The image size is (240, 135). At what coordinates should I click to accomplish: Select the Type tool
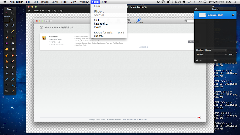(7, 85)
